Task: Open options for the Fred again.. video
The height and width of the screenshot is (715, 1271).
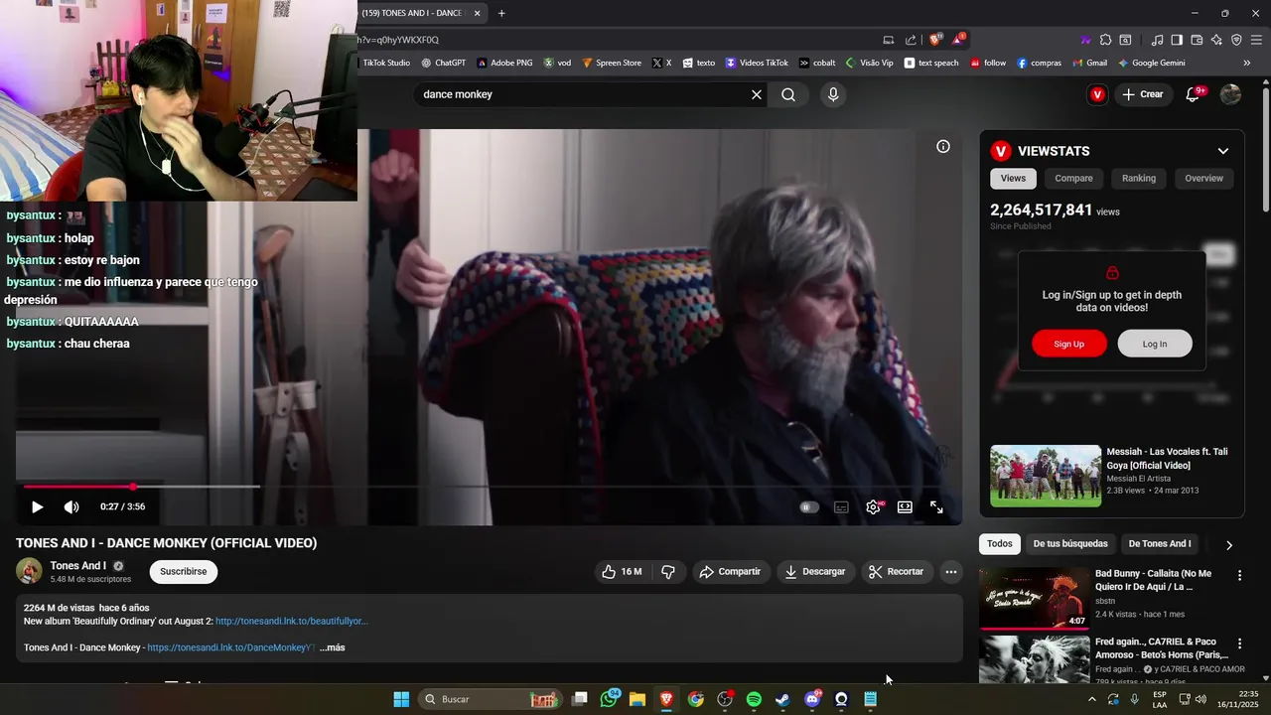Action: pos(1239,643)
